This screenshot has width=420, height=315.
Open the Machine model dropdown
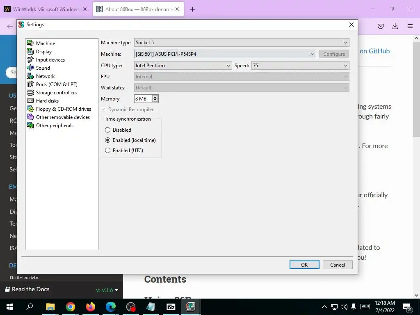click(225, 54)
